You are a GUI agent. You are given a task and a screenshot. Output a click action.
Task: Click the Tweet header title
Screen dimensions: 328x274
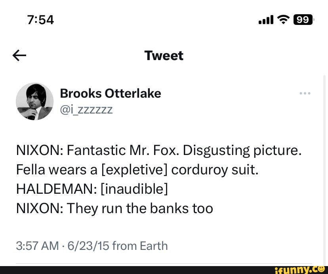tap(164, 56)
